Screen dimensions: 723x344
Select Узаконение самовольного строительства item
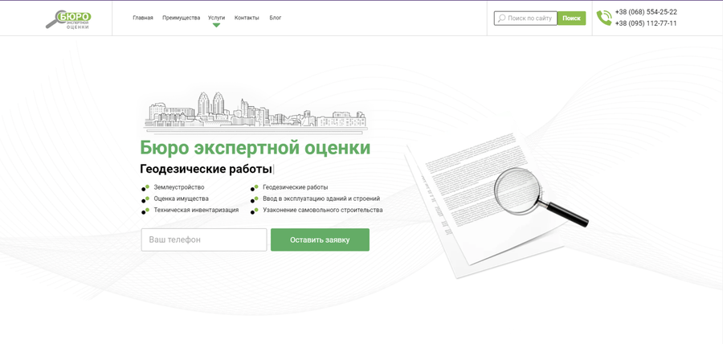(x=323, y=210)
